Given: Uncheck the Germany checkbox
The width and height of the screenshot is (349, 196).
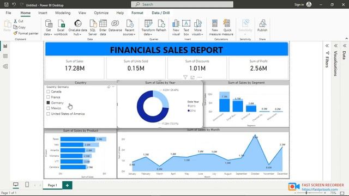Looking at the screenshot, I should tap(48, 103).
